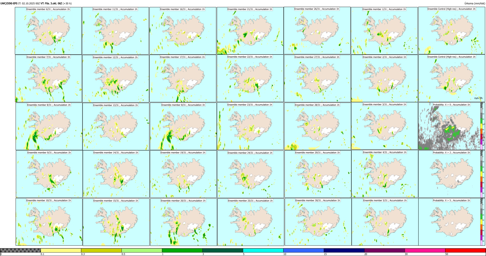Open the top Ensemble Control (High-res) map
This screenshot has height=256, width=486.
click(451, 30)
